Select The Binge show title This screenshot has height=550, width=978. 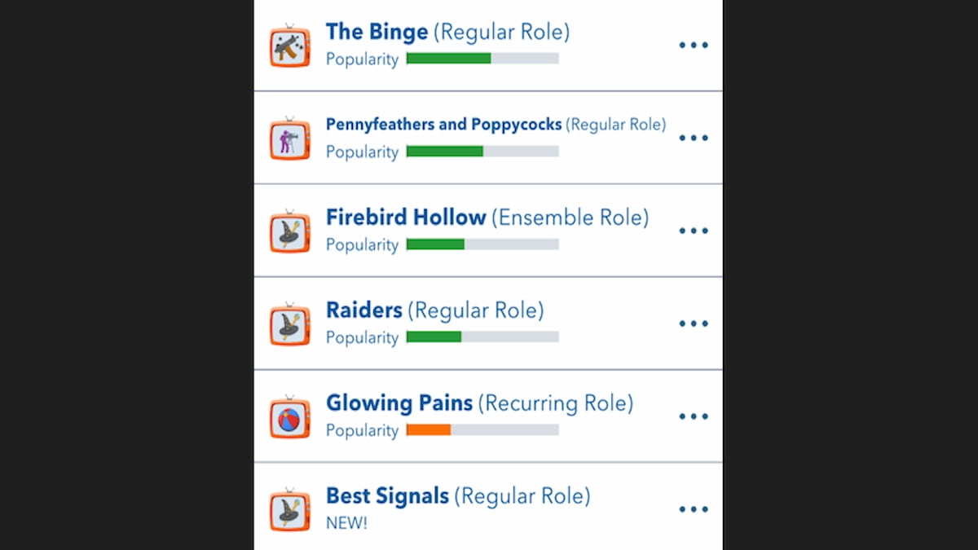(x=377, y=33)
